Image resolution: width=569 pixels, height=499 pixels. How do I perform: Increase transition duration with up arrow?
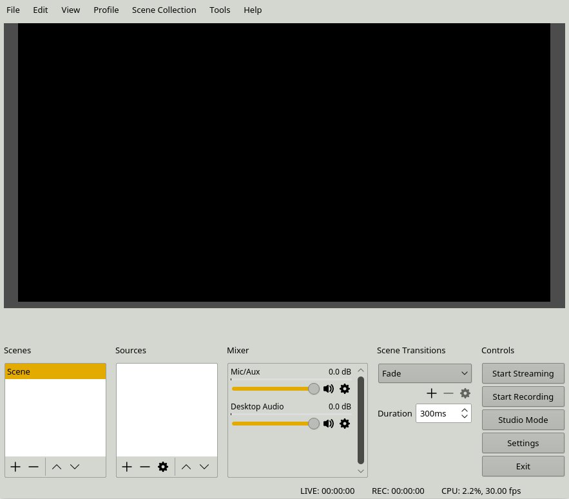[x=465, y=409]
